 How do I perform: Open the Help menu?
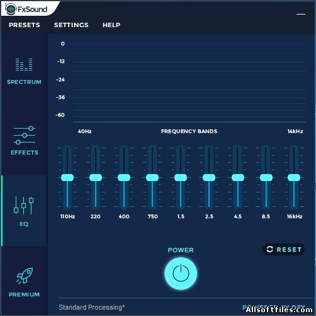pos(111,25)
